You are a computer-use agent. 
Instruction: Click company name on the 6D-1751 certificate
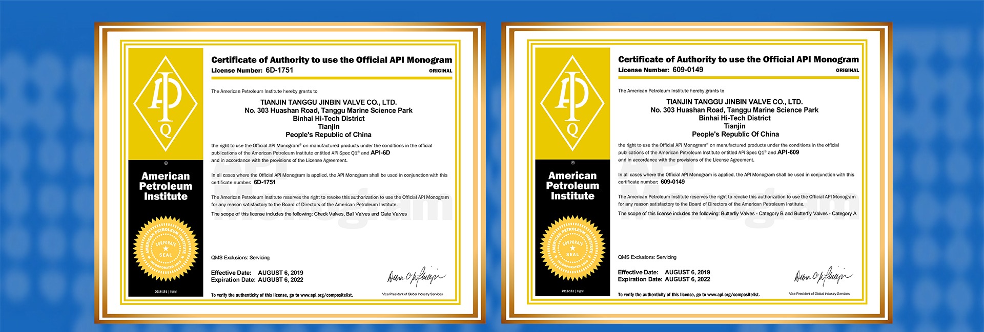coord(329,102)
